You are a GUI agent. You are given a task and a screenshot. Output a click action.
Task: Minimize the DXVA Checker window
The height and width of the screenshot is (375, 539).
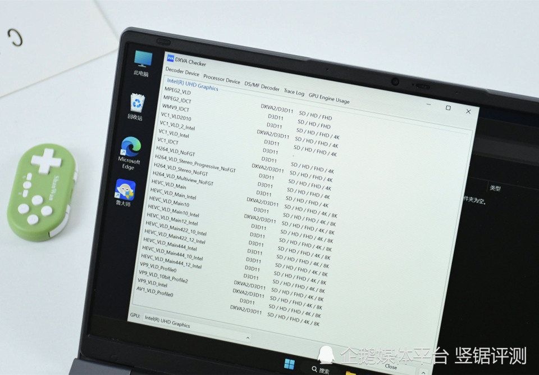tap(428, 105)
